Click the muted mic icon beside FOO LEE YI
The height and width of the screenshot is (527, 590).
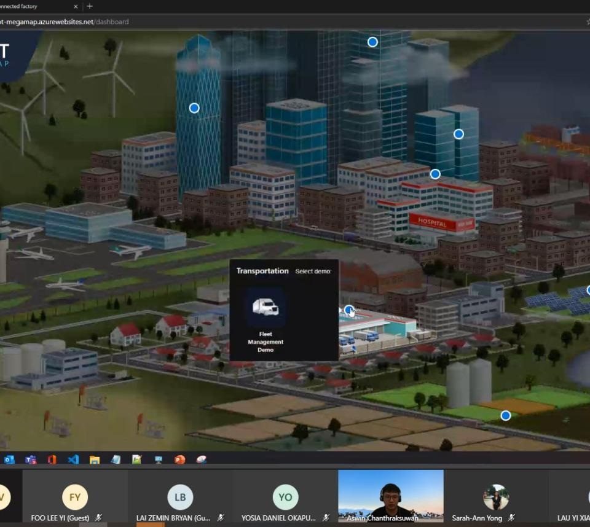click(98, 518)
